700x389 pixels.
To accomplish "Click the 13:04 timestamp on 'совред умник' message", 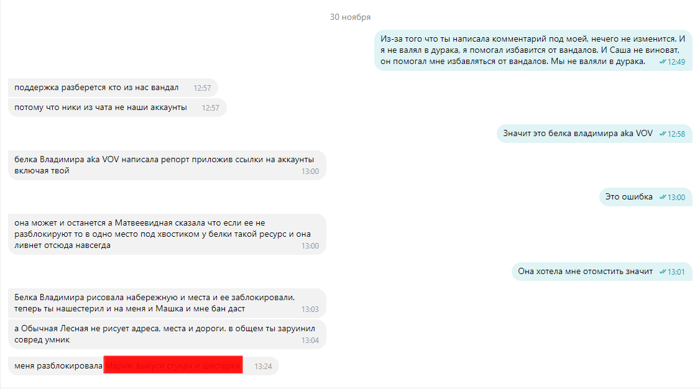I will point(310,341).
